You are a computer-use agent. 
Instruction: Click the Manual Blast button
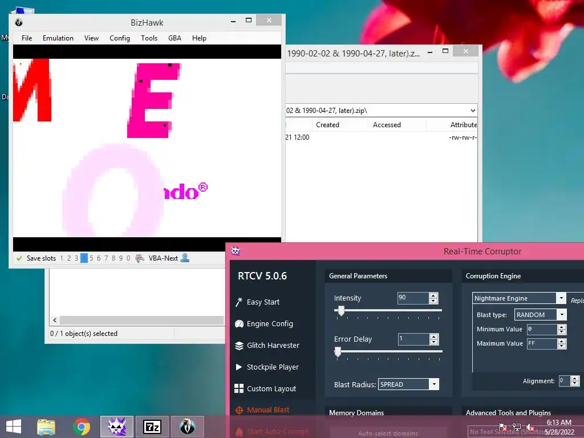tap(268, 410)
